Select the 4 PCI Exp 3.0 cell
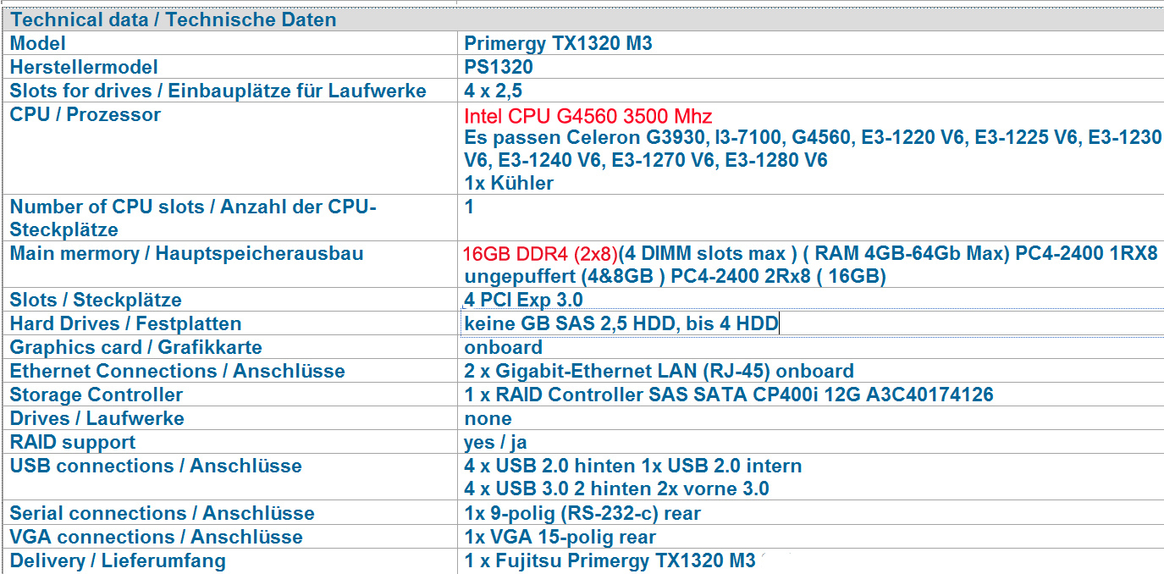The height and width of the screenshot is (574, 1164). pos(523,300)
